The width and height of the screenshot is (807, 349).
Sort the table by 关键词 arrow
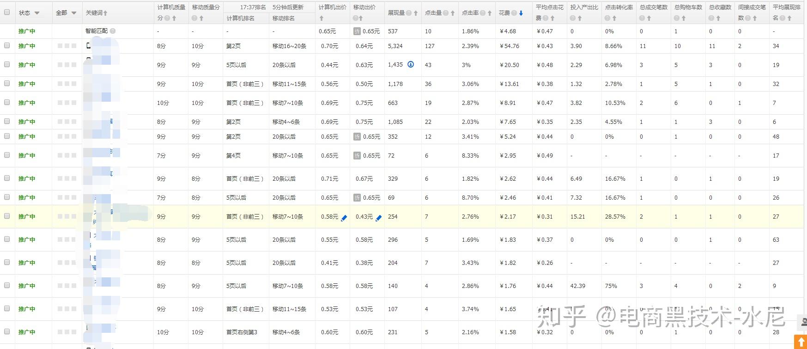pyautogui.click(x=106, y=13)
